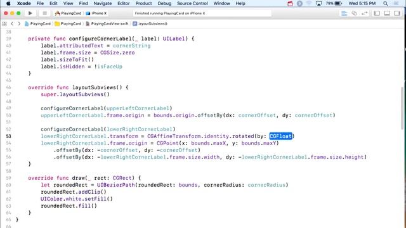Click 'cornerString' on line 40

(131, 46)
